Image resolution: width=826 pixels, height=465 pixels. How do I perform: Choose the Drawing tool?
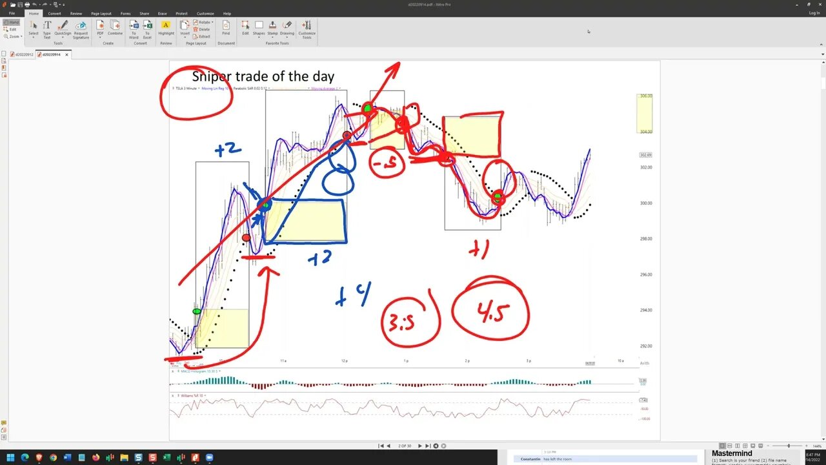pyautogui.click(x=287, y=28)
